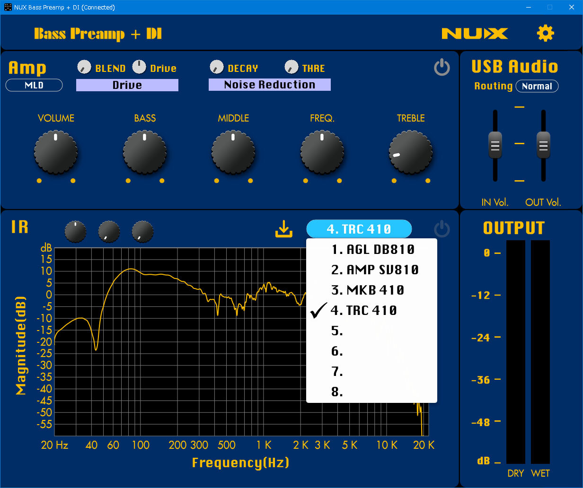Click the OUT Vol. slider handle
The height and width of the screenshot is (488, 583).
click(x=543, y=145)
